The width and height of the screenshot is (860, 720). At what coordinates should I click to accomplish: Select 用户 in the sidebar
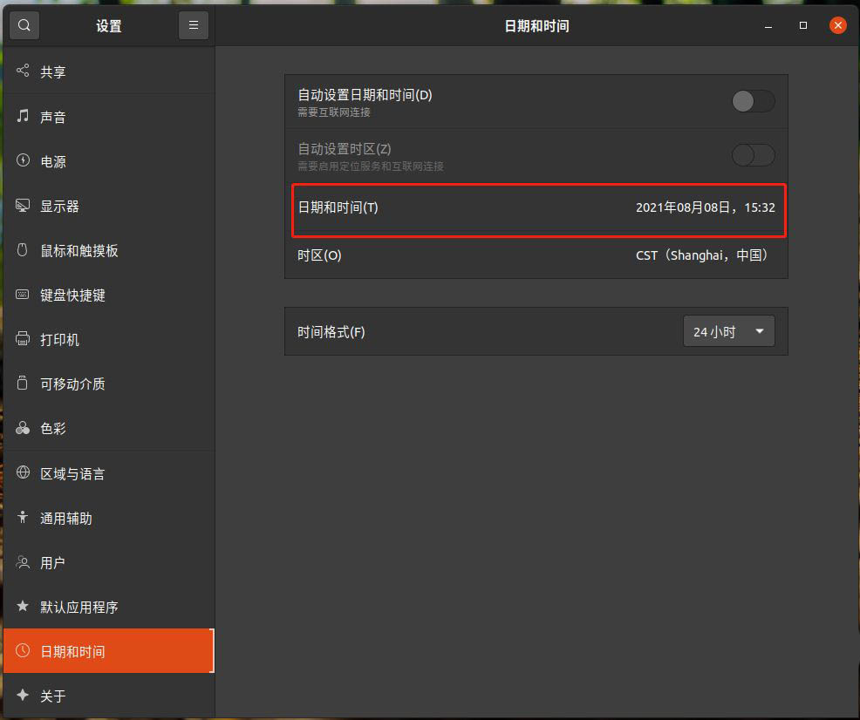(x=109, y=563)
